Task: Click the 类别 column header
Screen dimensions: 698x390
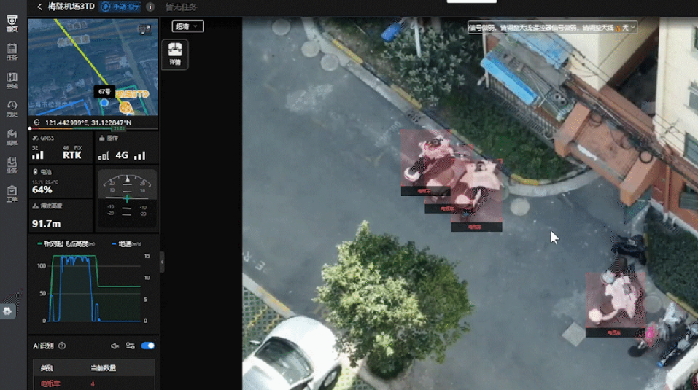Action: (x=47, y=367)
